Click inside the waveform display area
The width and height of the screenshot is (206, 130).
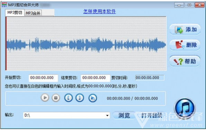click(x=86, y=44)
